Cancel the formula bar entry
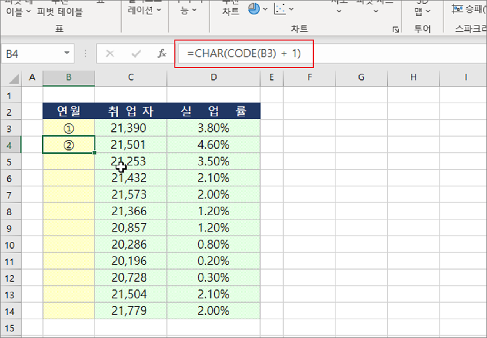Image resolution: width=487 pixels, height=338 pixels. click(x=110, y=54)
